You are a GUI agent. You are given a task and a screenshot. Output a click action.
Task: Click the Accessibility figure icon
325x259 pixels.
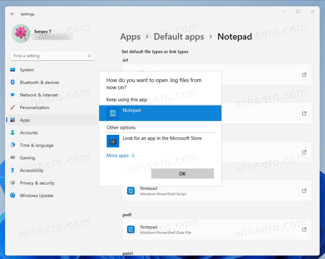click(x=13, y=170)
